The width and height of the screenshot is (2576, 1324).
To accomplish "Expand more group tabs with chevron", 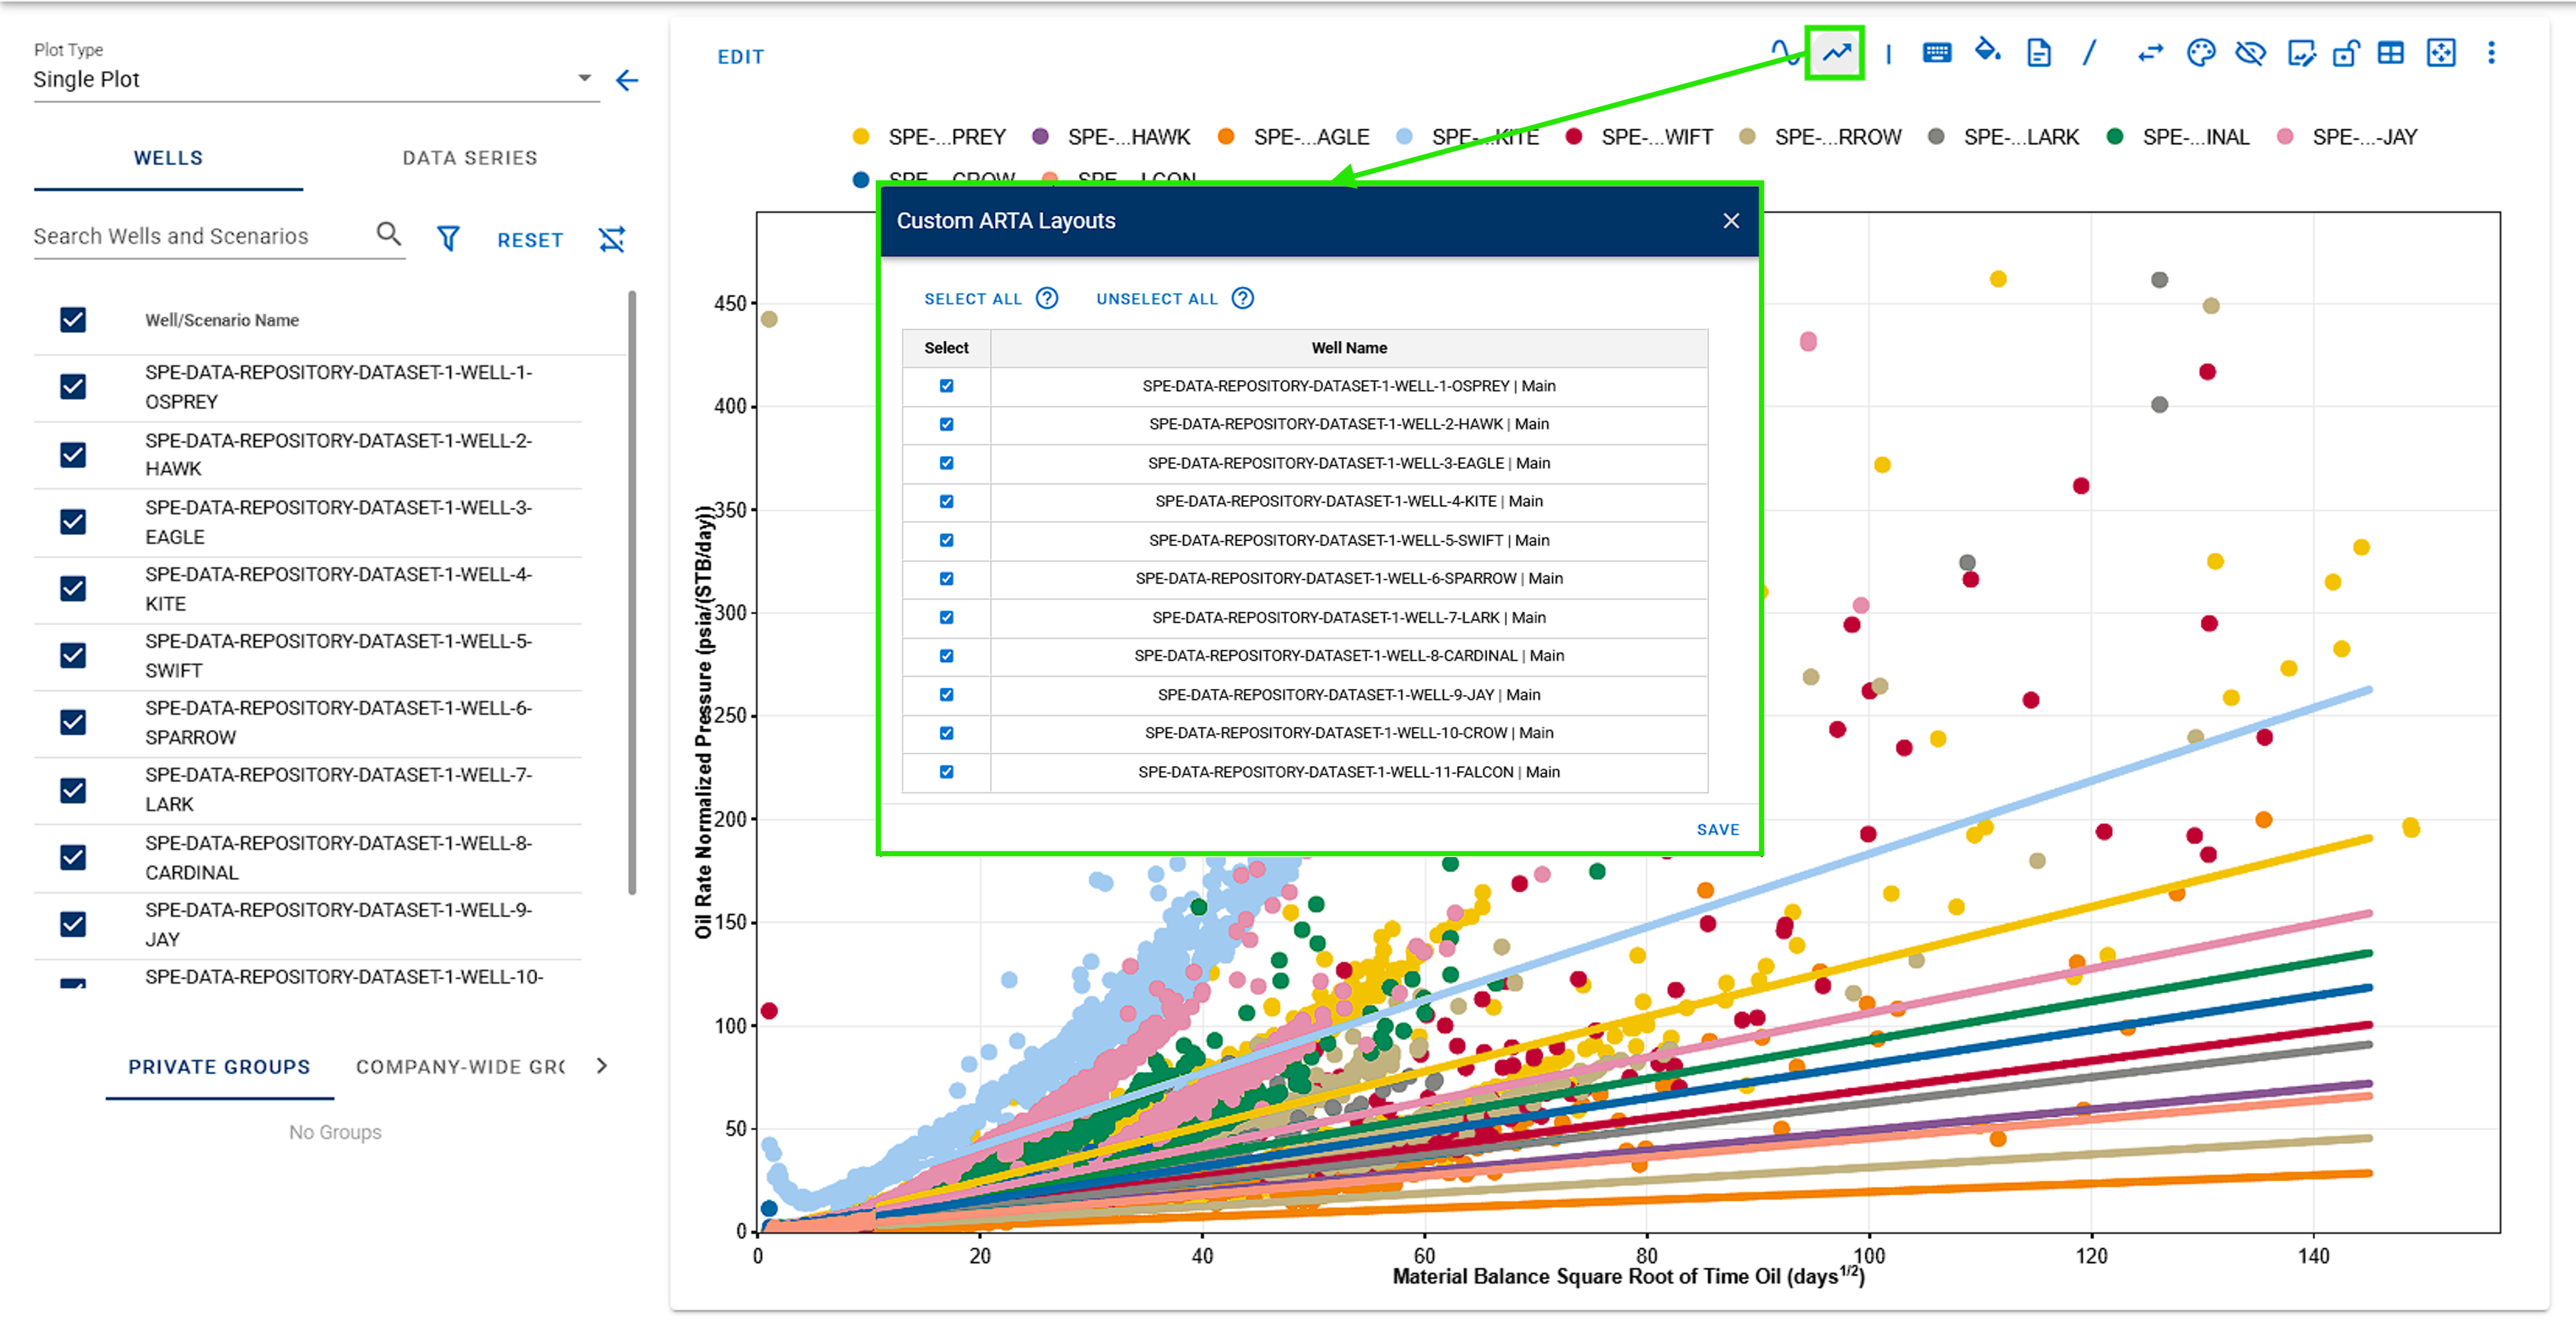I will tap(602, 1066).
